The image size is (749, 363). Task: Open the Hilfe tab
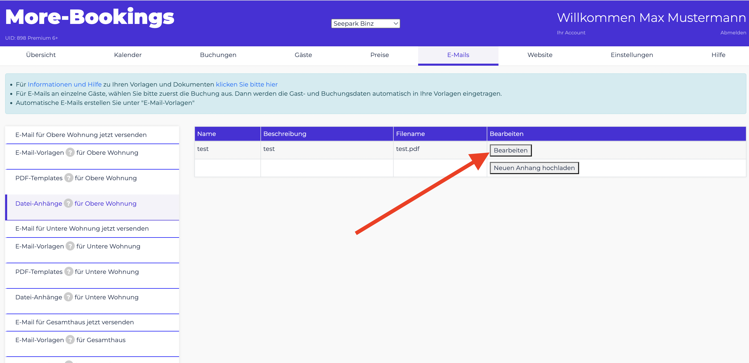click(718, 55)
